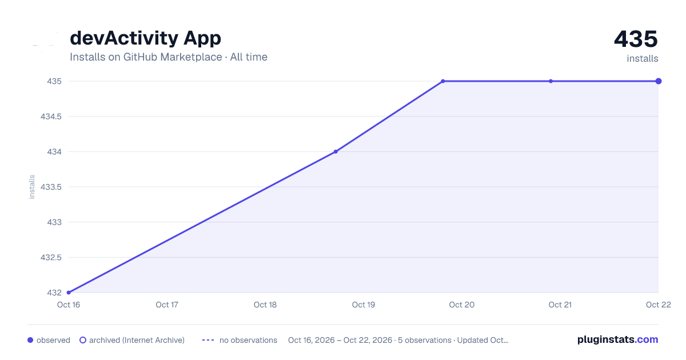The width and height of the screenshot is (686, 360).
Task: Click the 'observed' legend label
Action: pos(53,340)
